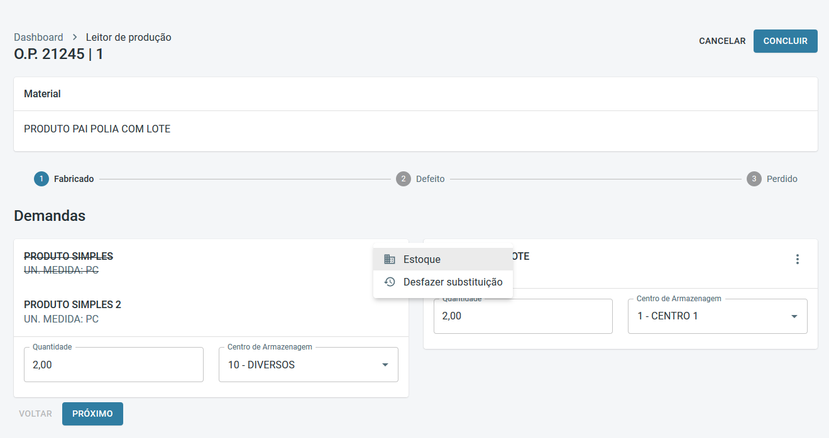Click the O.P. 21245 | 1 page title
The width and height of the screenshot is (829, 438).
(x=58, y=55)
